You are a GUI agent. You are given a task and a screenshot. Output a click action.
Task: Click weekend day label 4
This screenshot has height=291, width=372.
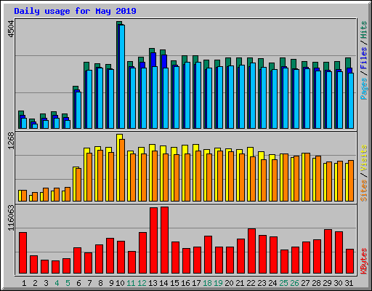click(57, 283)
